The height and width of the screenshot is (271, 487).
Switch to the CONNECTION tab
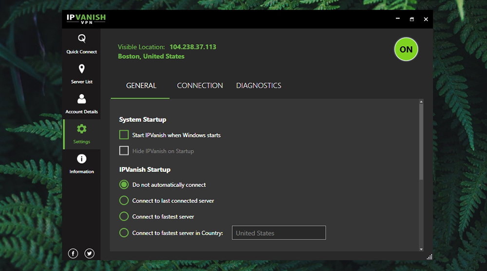click(x=200, y=86)
